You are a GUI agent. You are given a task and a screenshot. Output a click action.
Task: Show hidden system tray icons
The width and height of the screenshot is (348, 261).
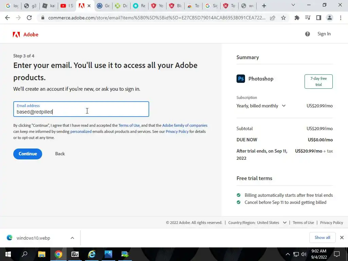[x=288, y=254]
